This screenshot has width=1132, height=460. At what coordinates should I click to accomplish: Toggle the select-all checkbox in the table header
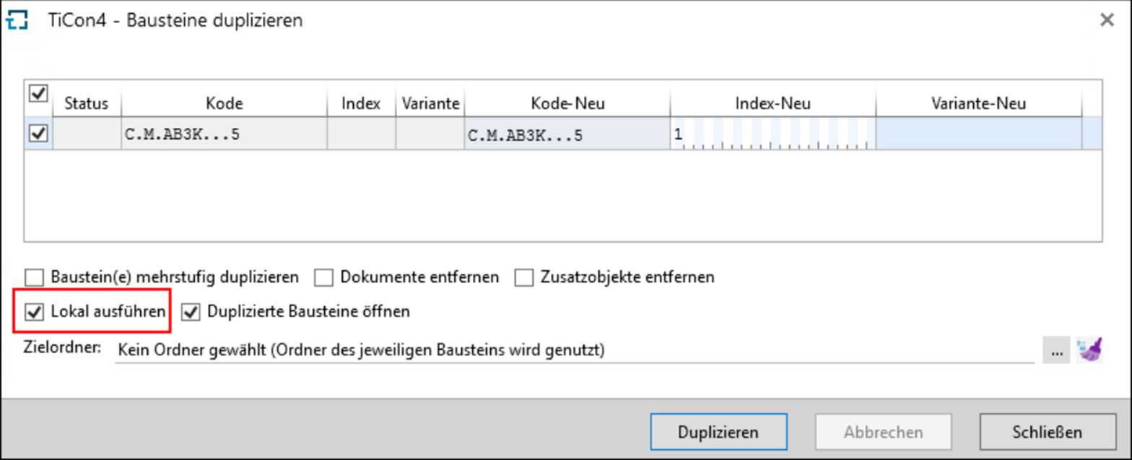click(x=38, y=93)
